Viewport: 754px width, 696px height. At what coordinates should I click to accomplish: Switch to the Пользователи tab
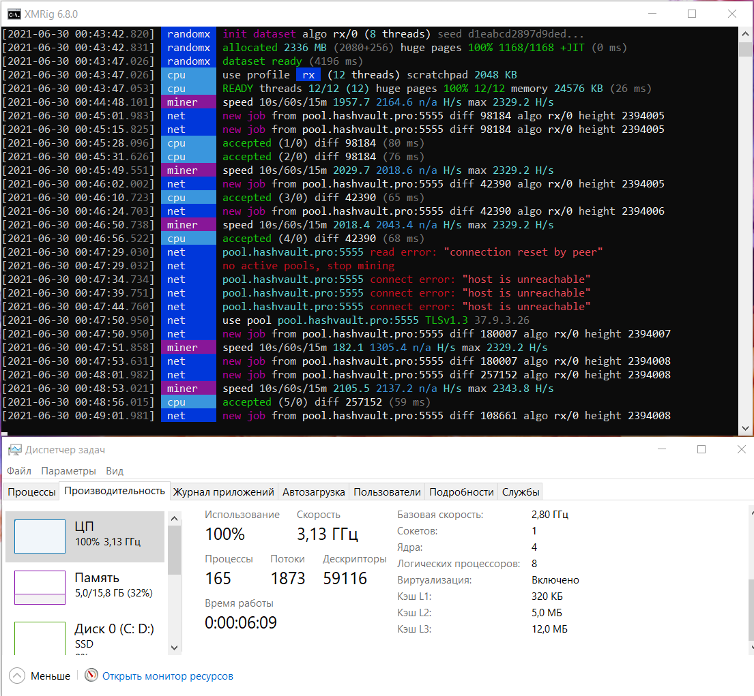387,492
